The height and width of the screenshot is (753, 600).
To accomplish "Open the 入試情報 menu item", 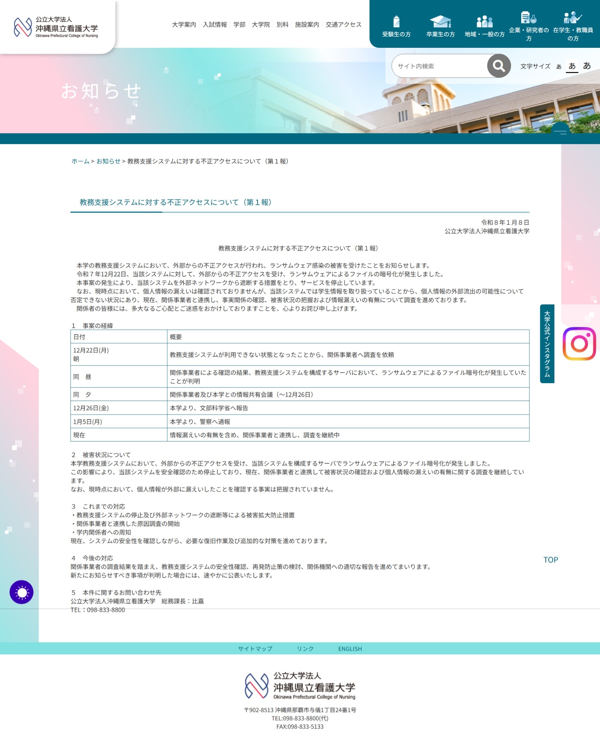I will [215, 24].
